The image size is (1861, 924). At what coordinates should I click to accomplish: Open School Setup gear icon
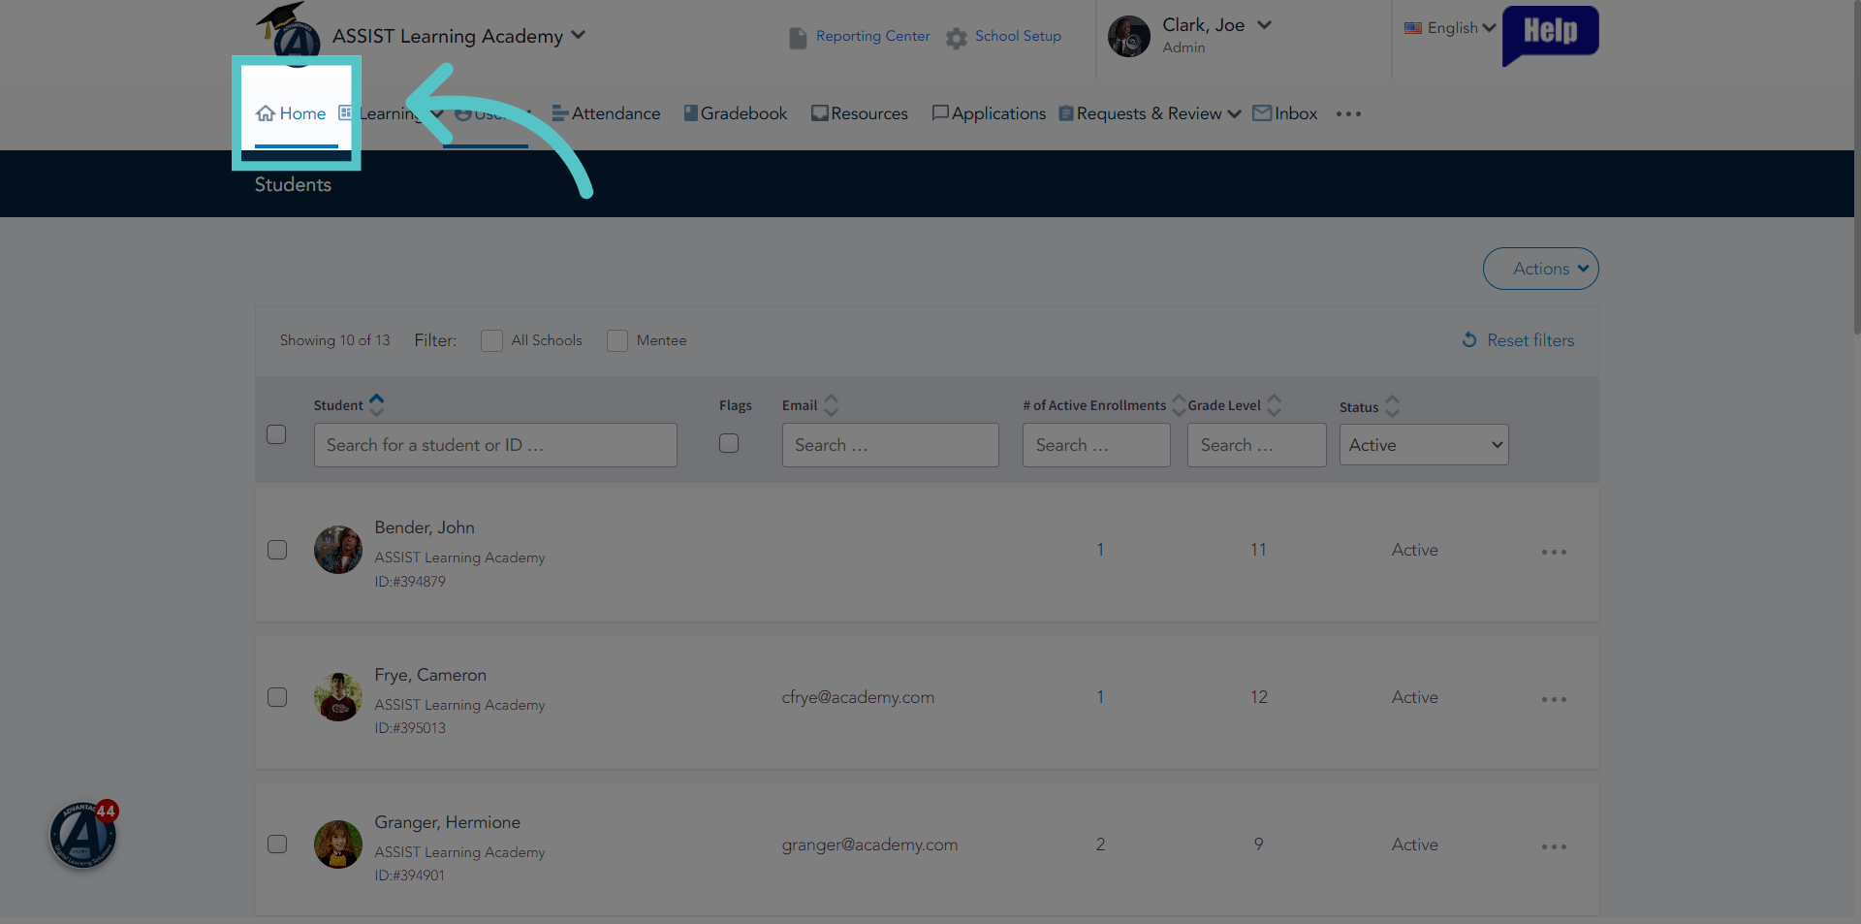coord(957,38)
